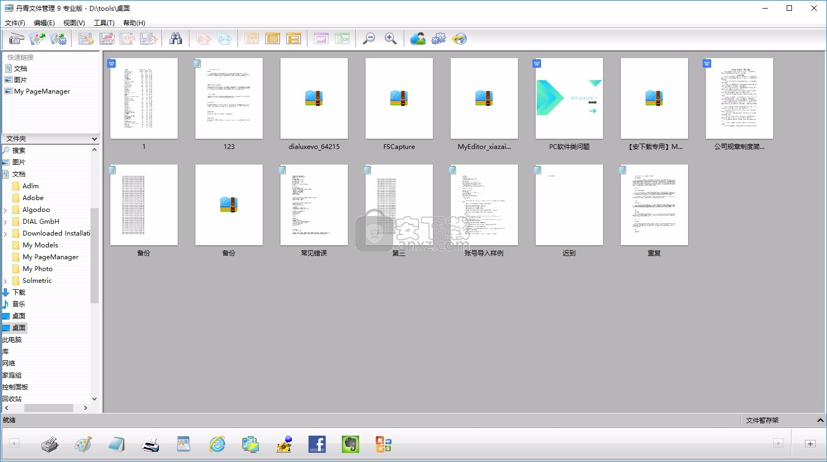827x462 pixels.
Task: Select 下载 in the folder tree
Action: click(x=19, y=293)
